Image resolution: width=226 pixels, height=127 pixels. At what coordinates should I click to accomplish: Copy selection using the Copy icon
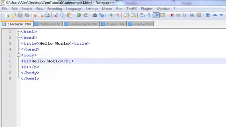(63, 15)
